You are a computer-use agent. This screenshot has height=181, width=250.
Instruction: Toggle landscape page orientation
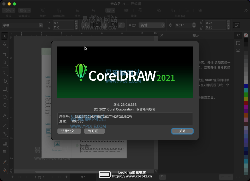(x=104, y=25)
